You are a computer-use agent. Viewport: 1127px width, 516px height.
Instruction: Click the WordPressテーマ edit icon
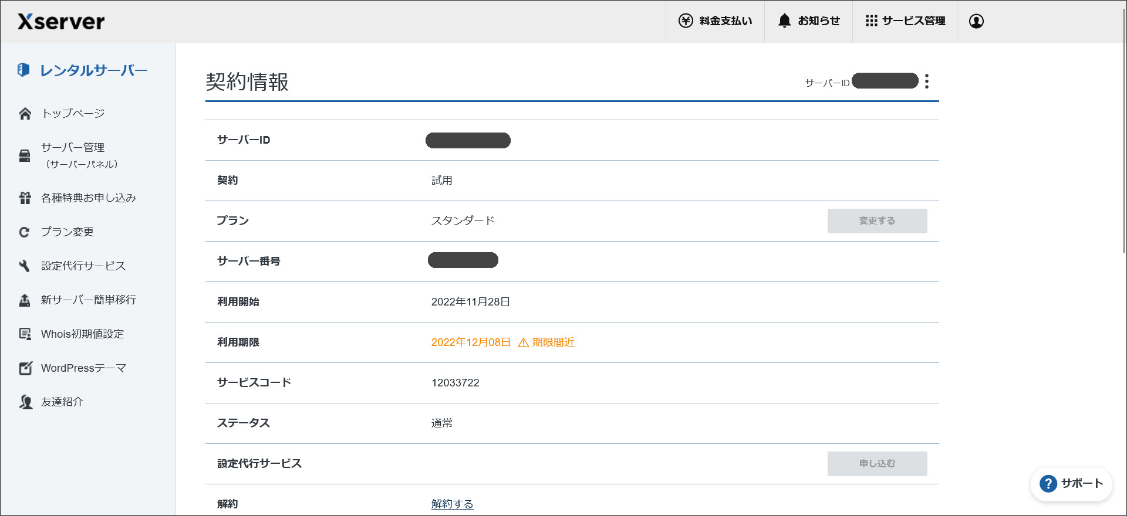(x=25, y=368)
